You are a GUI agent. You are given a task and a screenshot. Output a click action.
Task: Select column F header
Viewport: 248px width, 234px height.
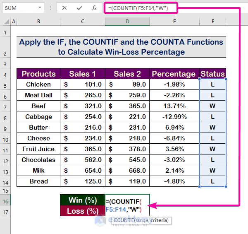coord(212,22)
